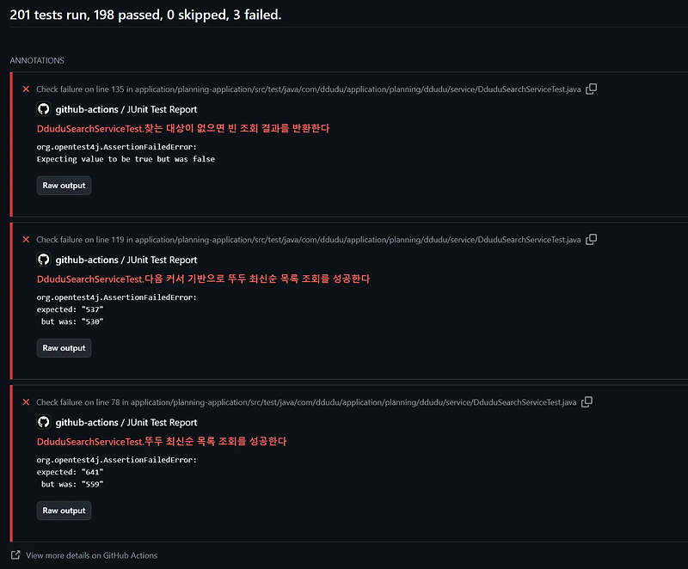
Task: Click the github-actions avatar on the last annotation
Action: click(43, 422)
